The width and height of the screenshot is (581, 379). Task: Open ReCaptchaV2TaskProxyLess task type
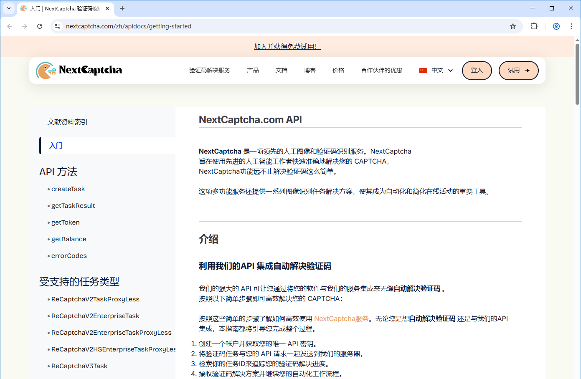[95, 299]
